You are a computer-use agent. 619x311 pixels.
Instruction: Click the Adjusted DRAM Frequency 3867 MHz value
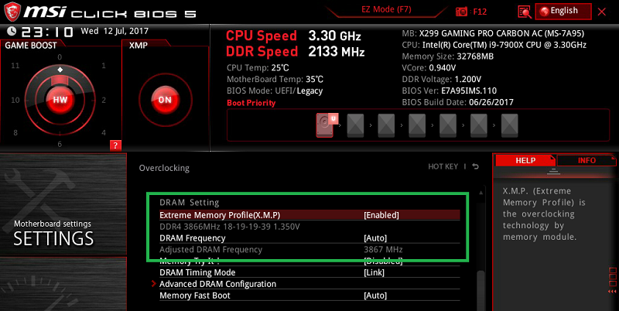click(x=383, y=249)
